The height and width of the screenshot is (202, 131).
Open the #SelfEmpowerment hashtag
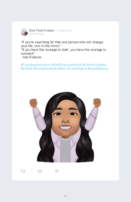pos(66,65)
